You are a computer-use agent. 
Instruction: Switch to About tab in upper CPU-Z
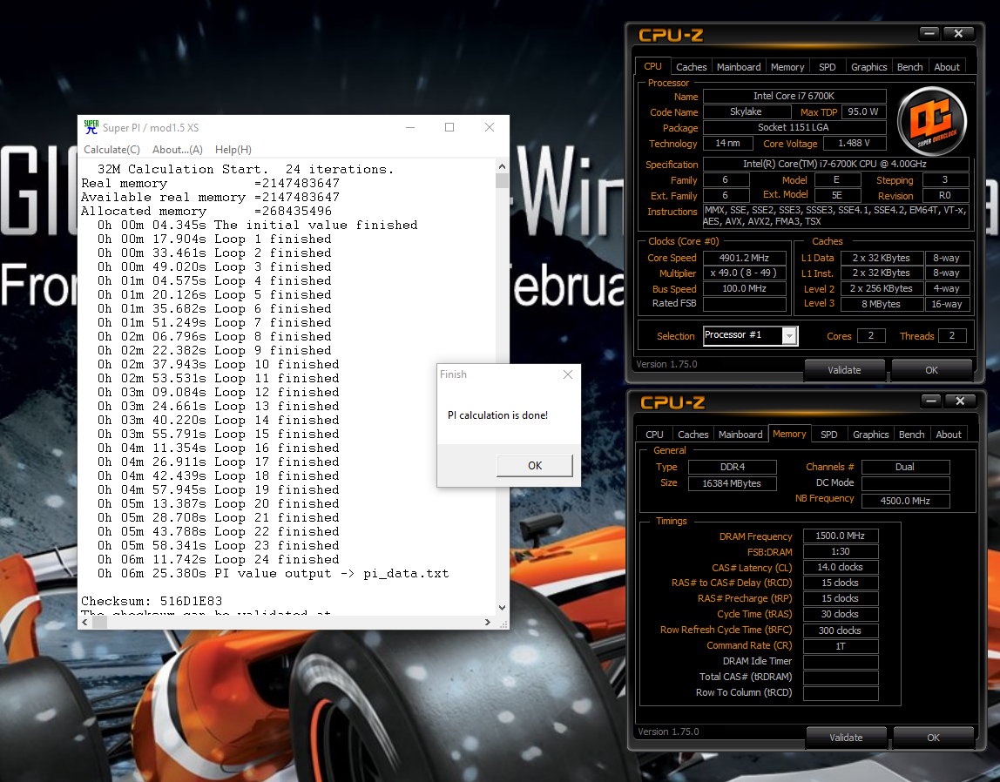(947, 67)
